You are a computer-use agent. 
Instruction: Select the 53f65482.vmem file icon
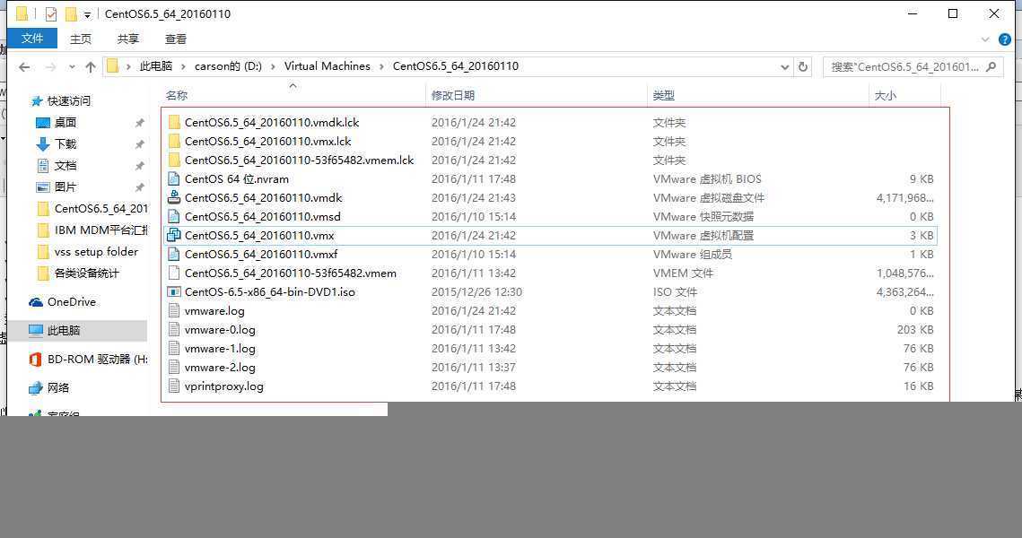pyautogui.click(x=174, y=273)
